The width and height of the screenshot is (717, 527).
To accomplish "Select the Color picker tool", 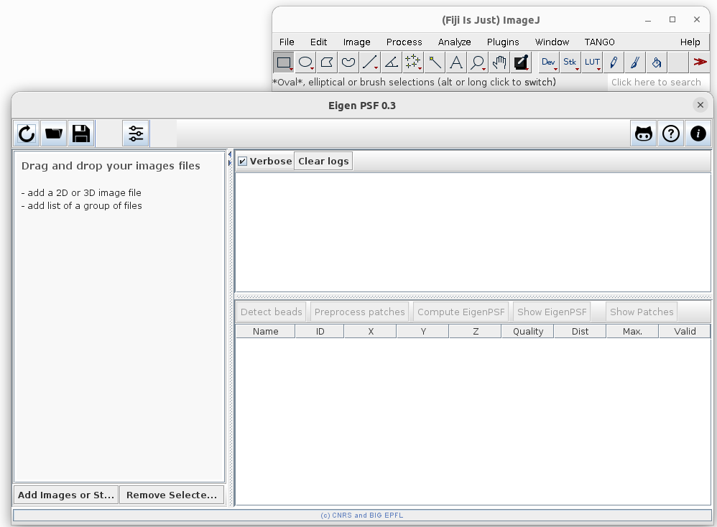I will coord(520,62).
